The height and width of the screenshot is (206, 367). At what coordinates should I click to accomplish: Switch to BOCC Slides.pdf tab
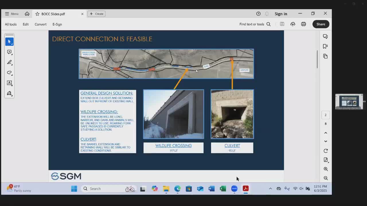(x=53, y=14)
